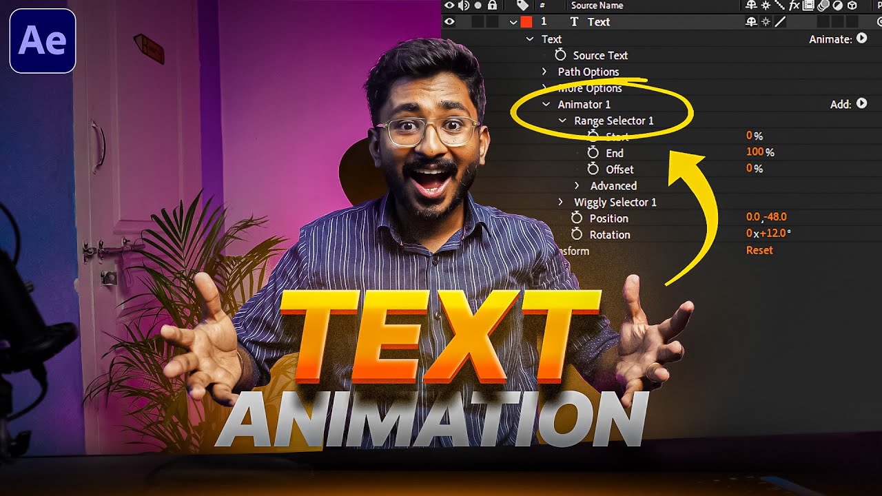This screenshot has height=496, width=882.
Task: Click the Start value 0%
Action: [x=755, y=136]
